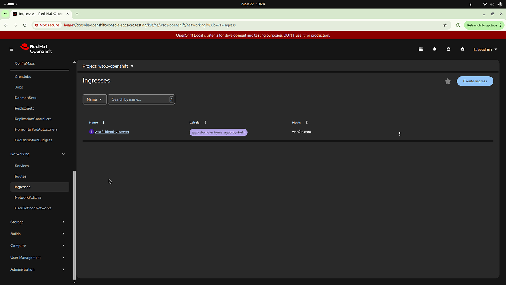
Task: Select the wso2is.com host text
Action: click(301, 132)
